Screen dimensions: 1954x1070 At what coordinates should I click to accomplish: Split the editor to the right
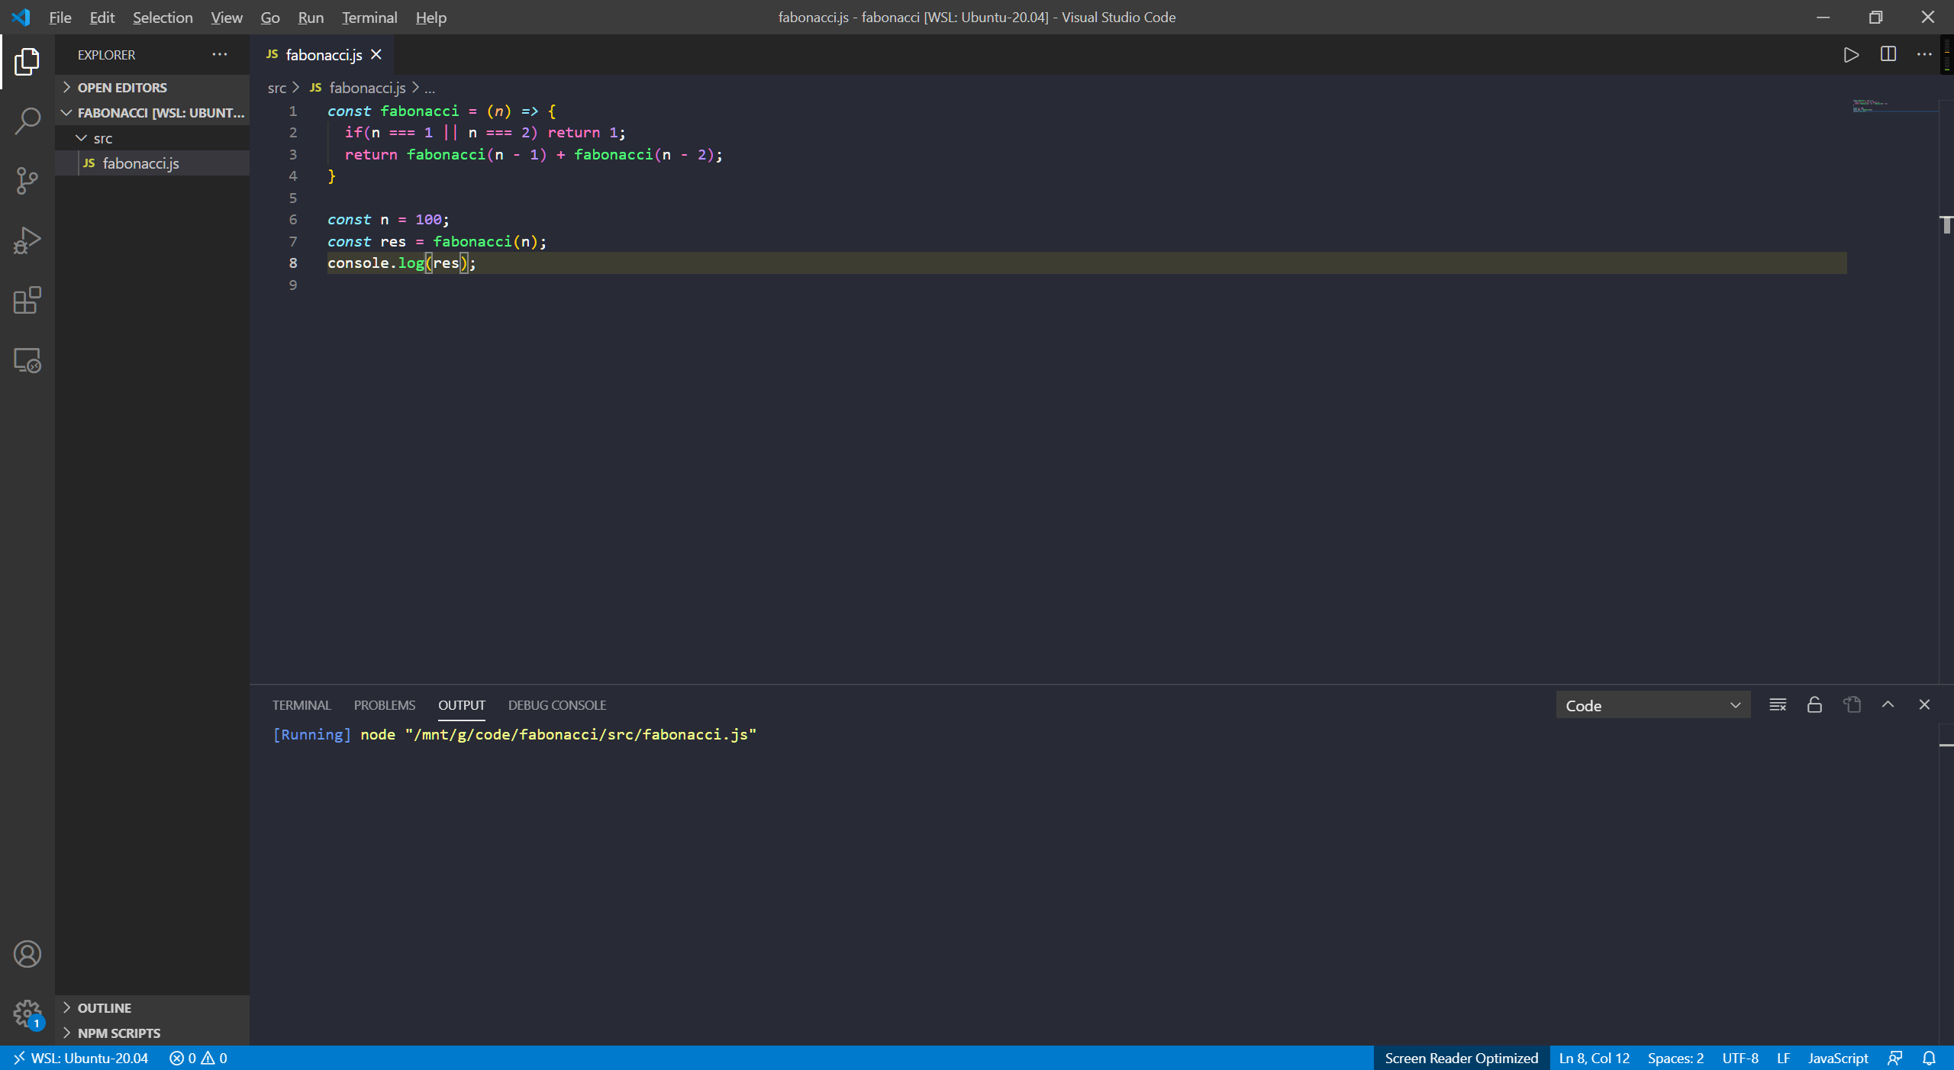pos(1888,54)
